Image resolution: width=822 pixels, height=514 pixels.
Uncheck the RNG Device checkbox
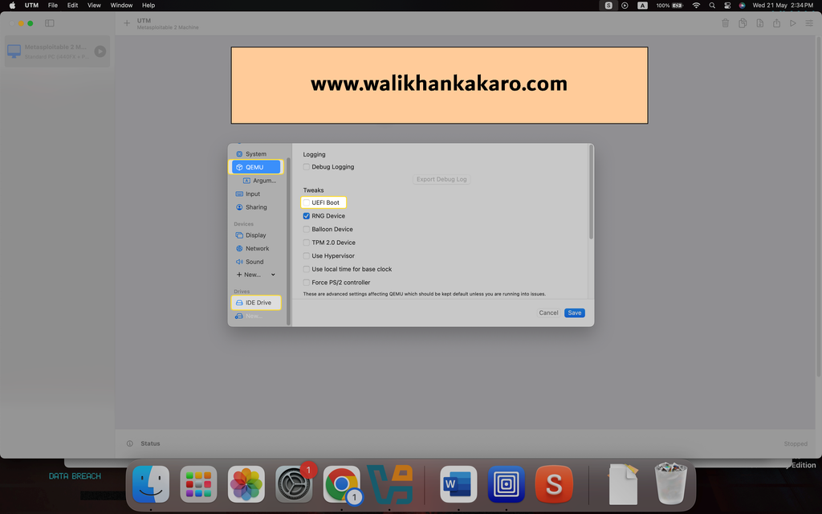[x=306, y=215]
